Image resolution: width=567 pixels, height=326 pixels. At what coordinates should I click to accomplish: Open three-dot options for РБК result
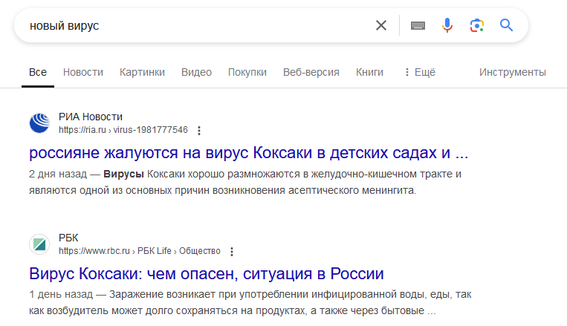coord(233,252)
